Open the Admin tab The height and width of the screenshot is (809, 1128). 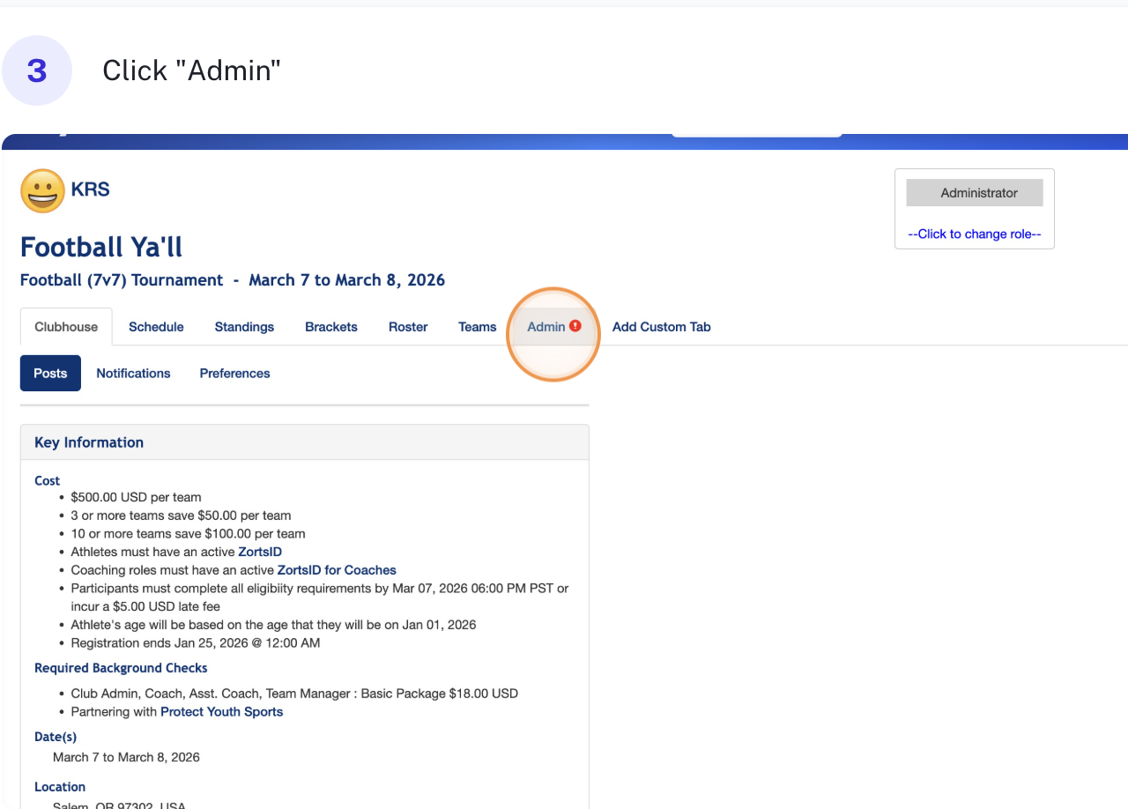coord(545,326)
